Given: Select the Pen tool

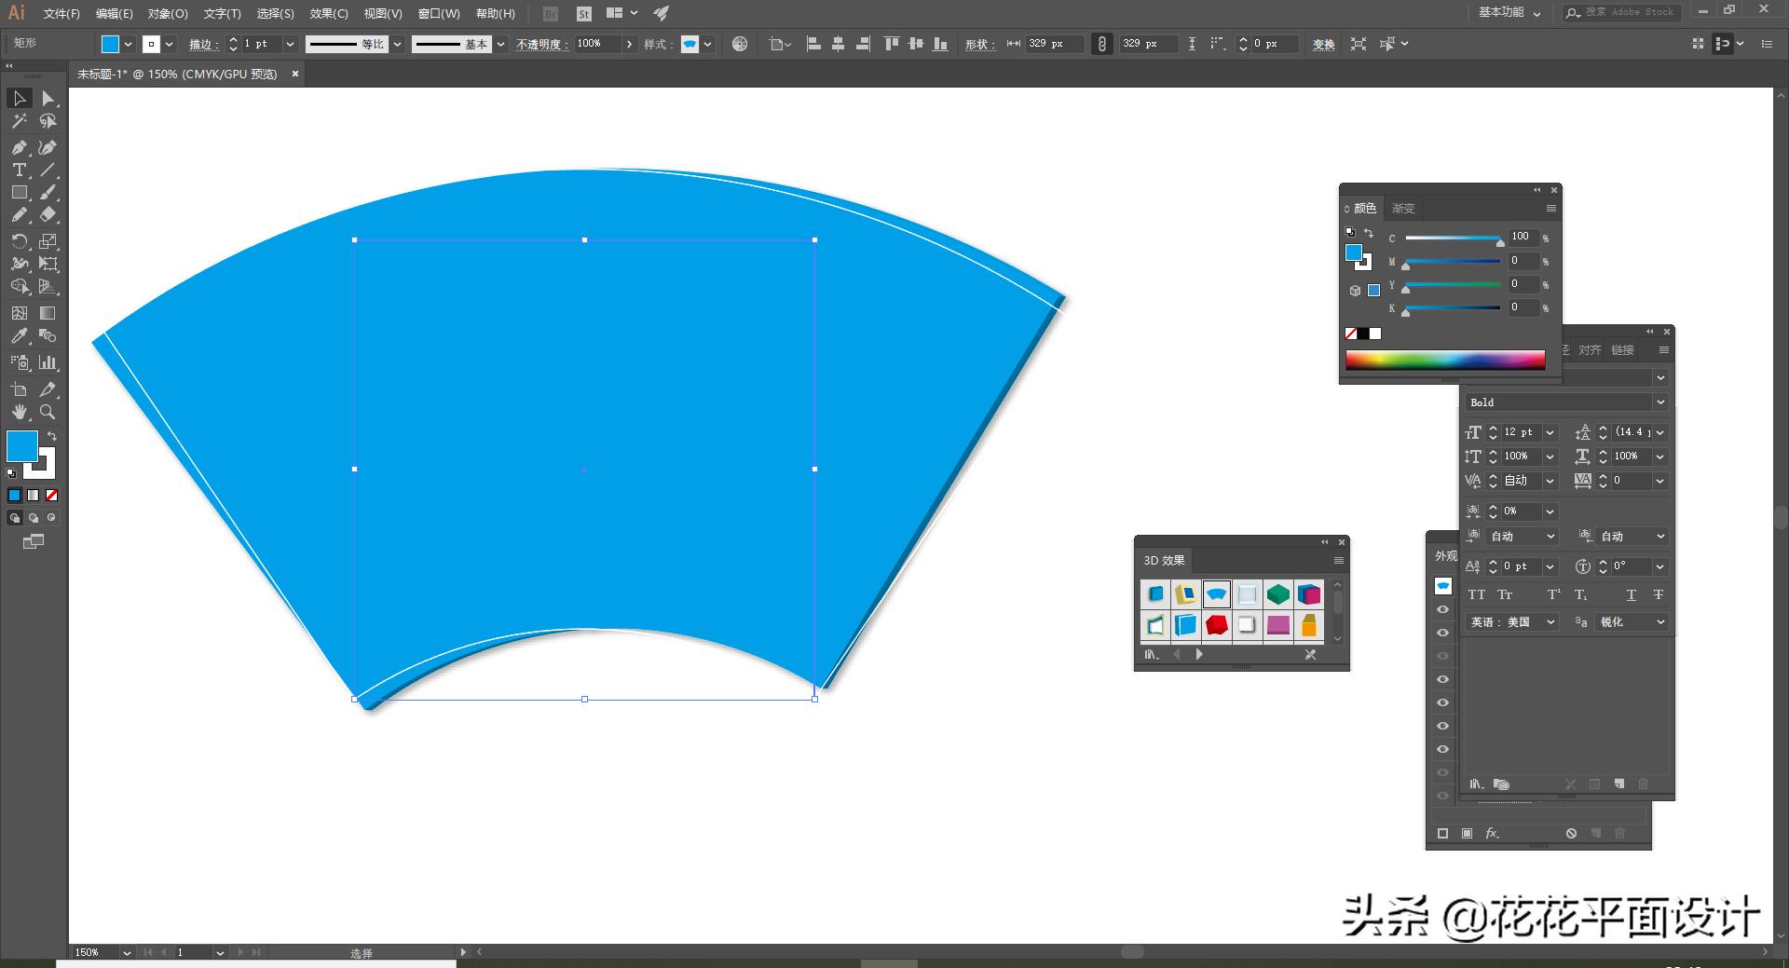Looking at the screenshot, I should (x=19, y=147).
